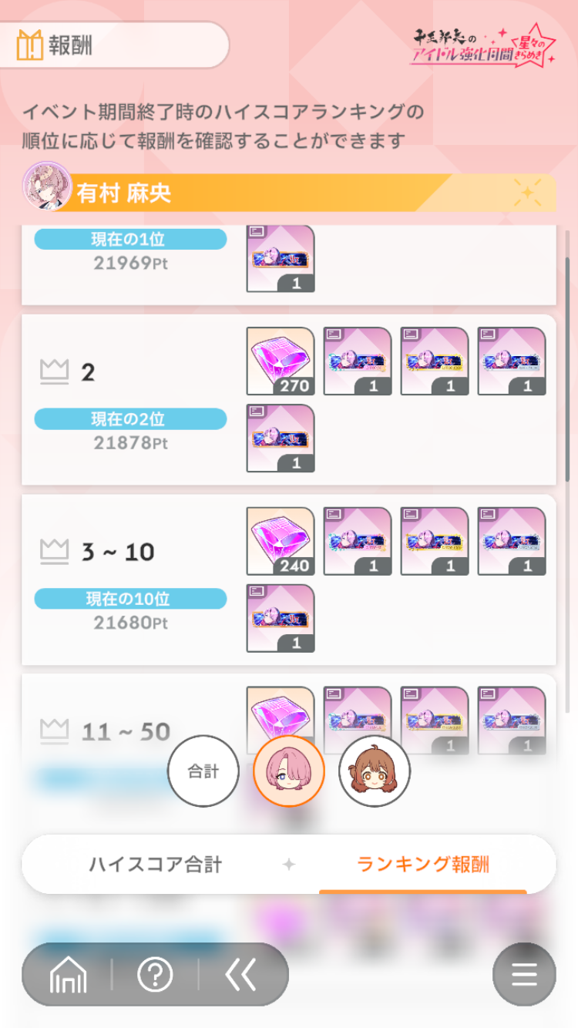The height and width of the screenshot is (1028, 578).
Task: Click the reward list vertical scrollbar
Action: coord(568,370)
